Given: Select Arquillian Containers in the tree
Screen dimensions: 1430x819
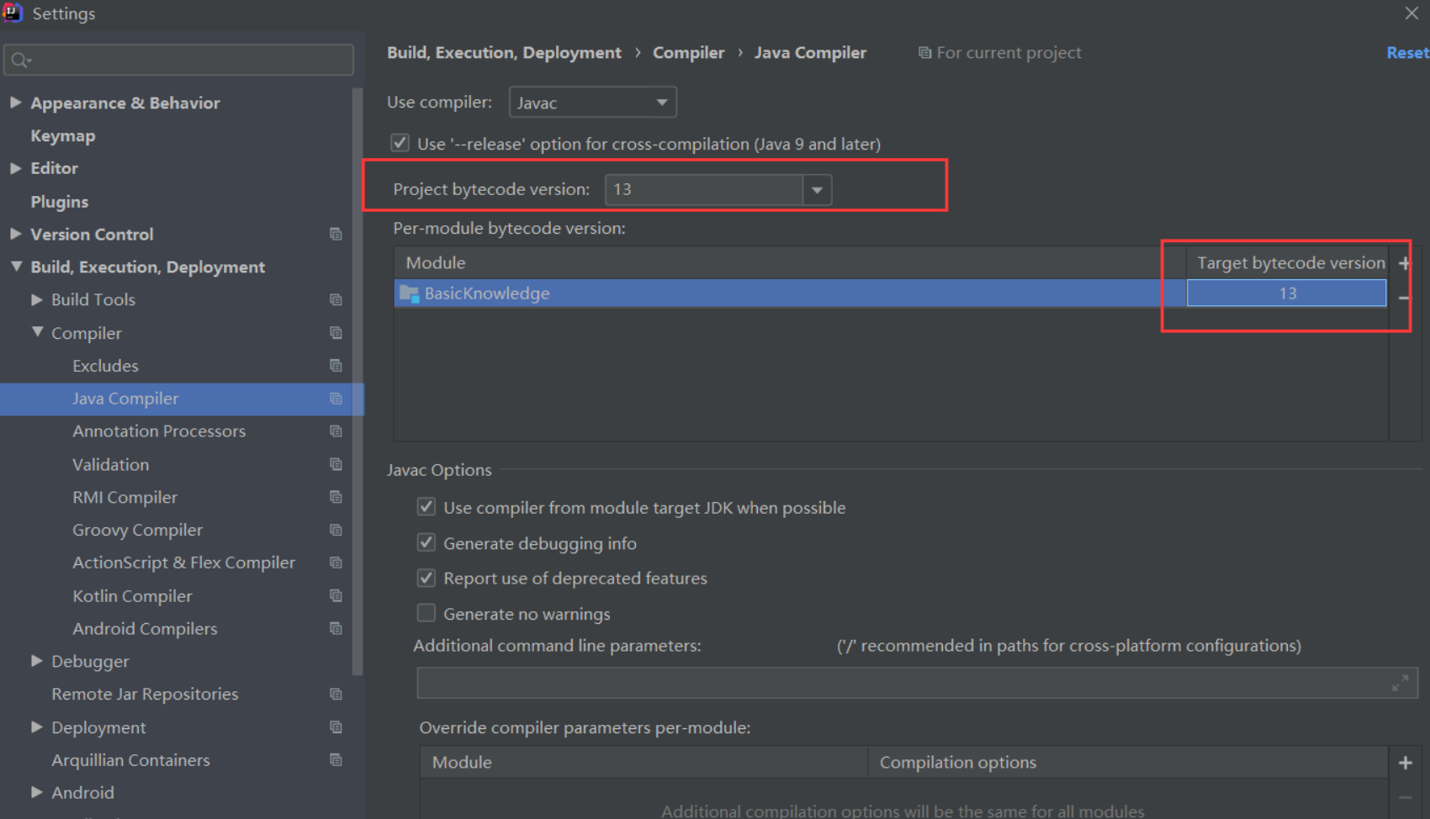Looking at the screenshot, I should (x=130, y=760).
